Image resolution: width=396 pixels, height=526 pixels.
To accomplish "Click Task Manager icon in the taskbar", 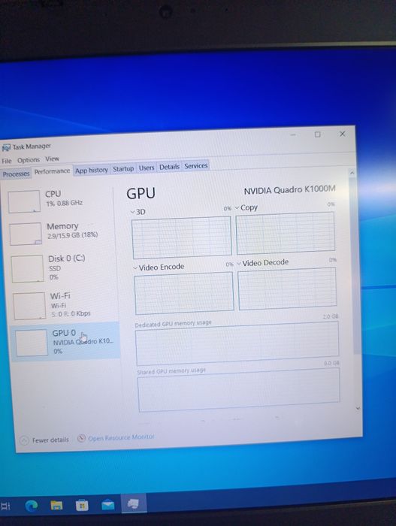I will tap(134, 503).
